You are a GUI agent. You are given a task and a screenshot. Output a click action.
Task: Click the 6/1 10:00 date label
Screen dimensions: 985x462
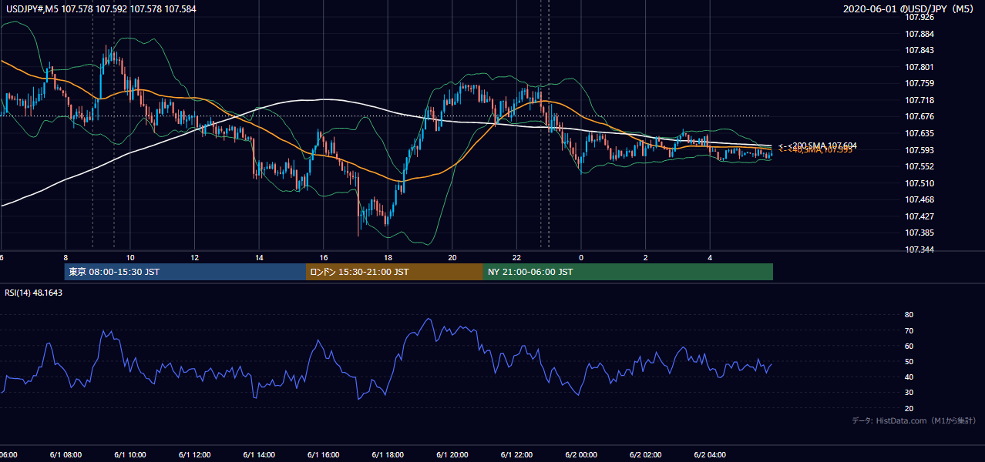click(x=130, y=455)
